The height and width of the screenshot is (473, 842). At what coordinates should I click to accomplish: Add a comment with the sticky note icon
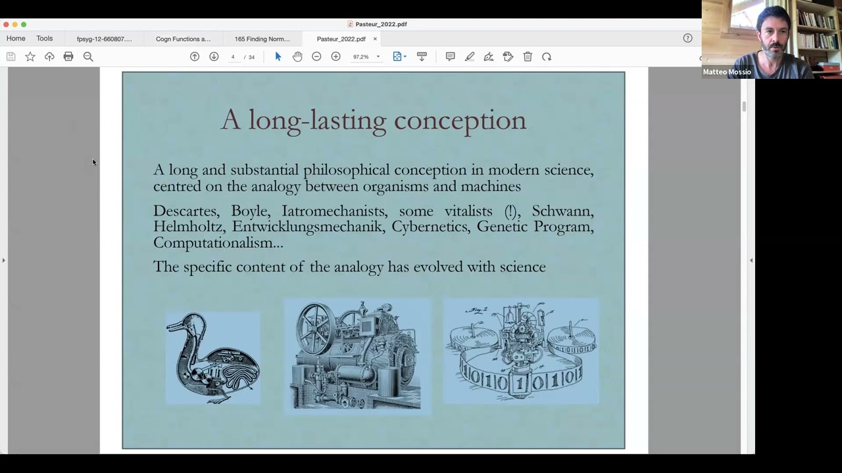450,57
